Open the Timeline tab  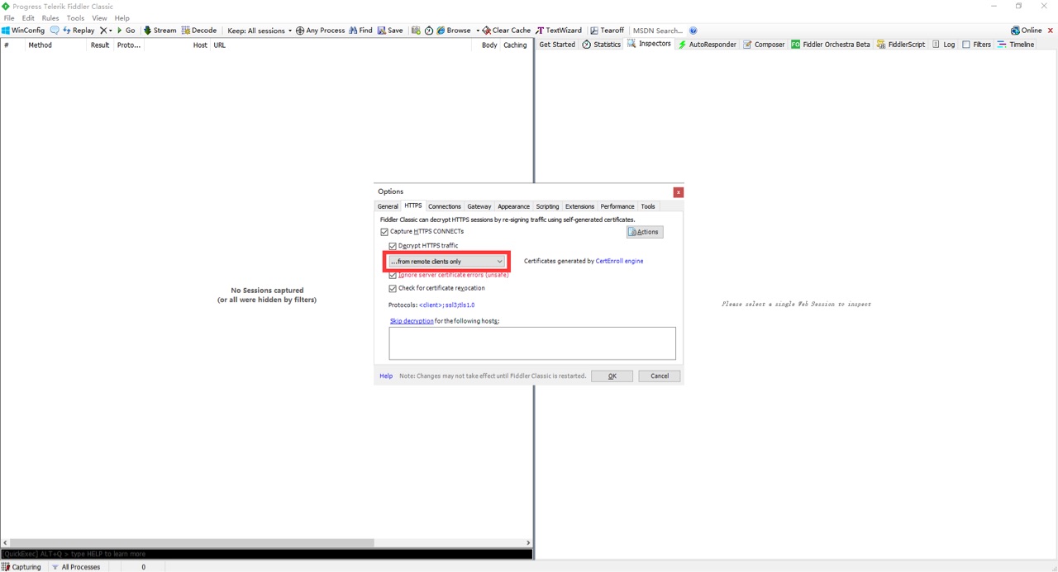click(x=1016, y=45)
